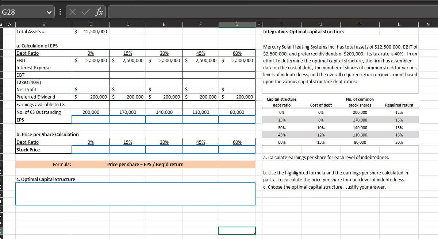This screenshot has height=239, width=438.
Task: Select column G header
Action: click(x=237, y=24)
